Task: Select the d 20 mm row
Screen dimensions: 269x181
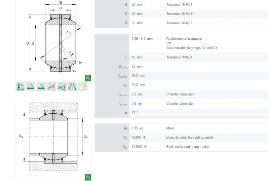Action: 181,4
